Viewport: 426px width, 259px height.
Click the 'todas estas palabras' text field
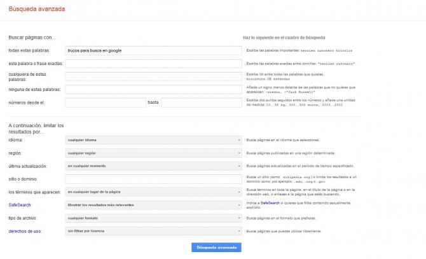[x=153, y=50]
